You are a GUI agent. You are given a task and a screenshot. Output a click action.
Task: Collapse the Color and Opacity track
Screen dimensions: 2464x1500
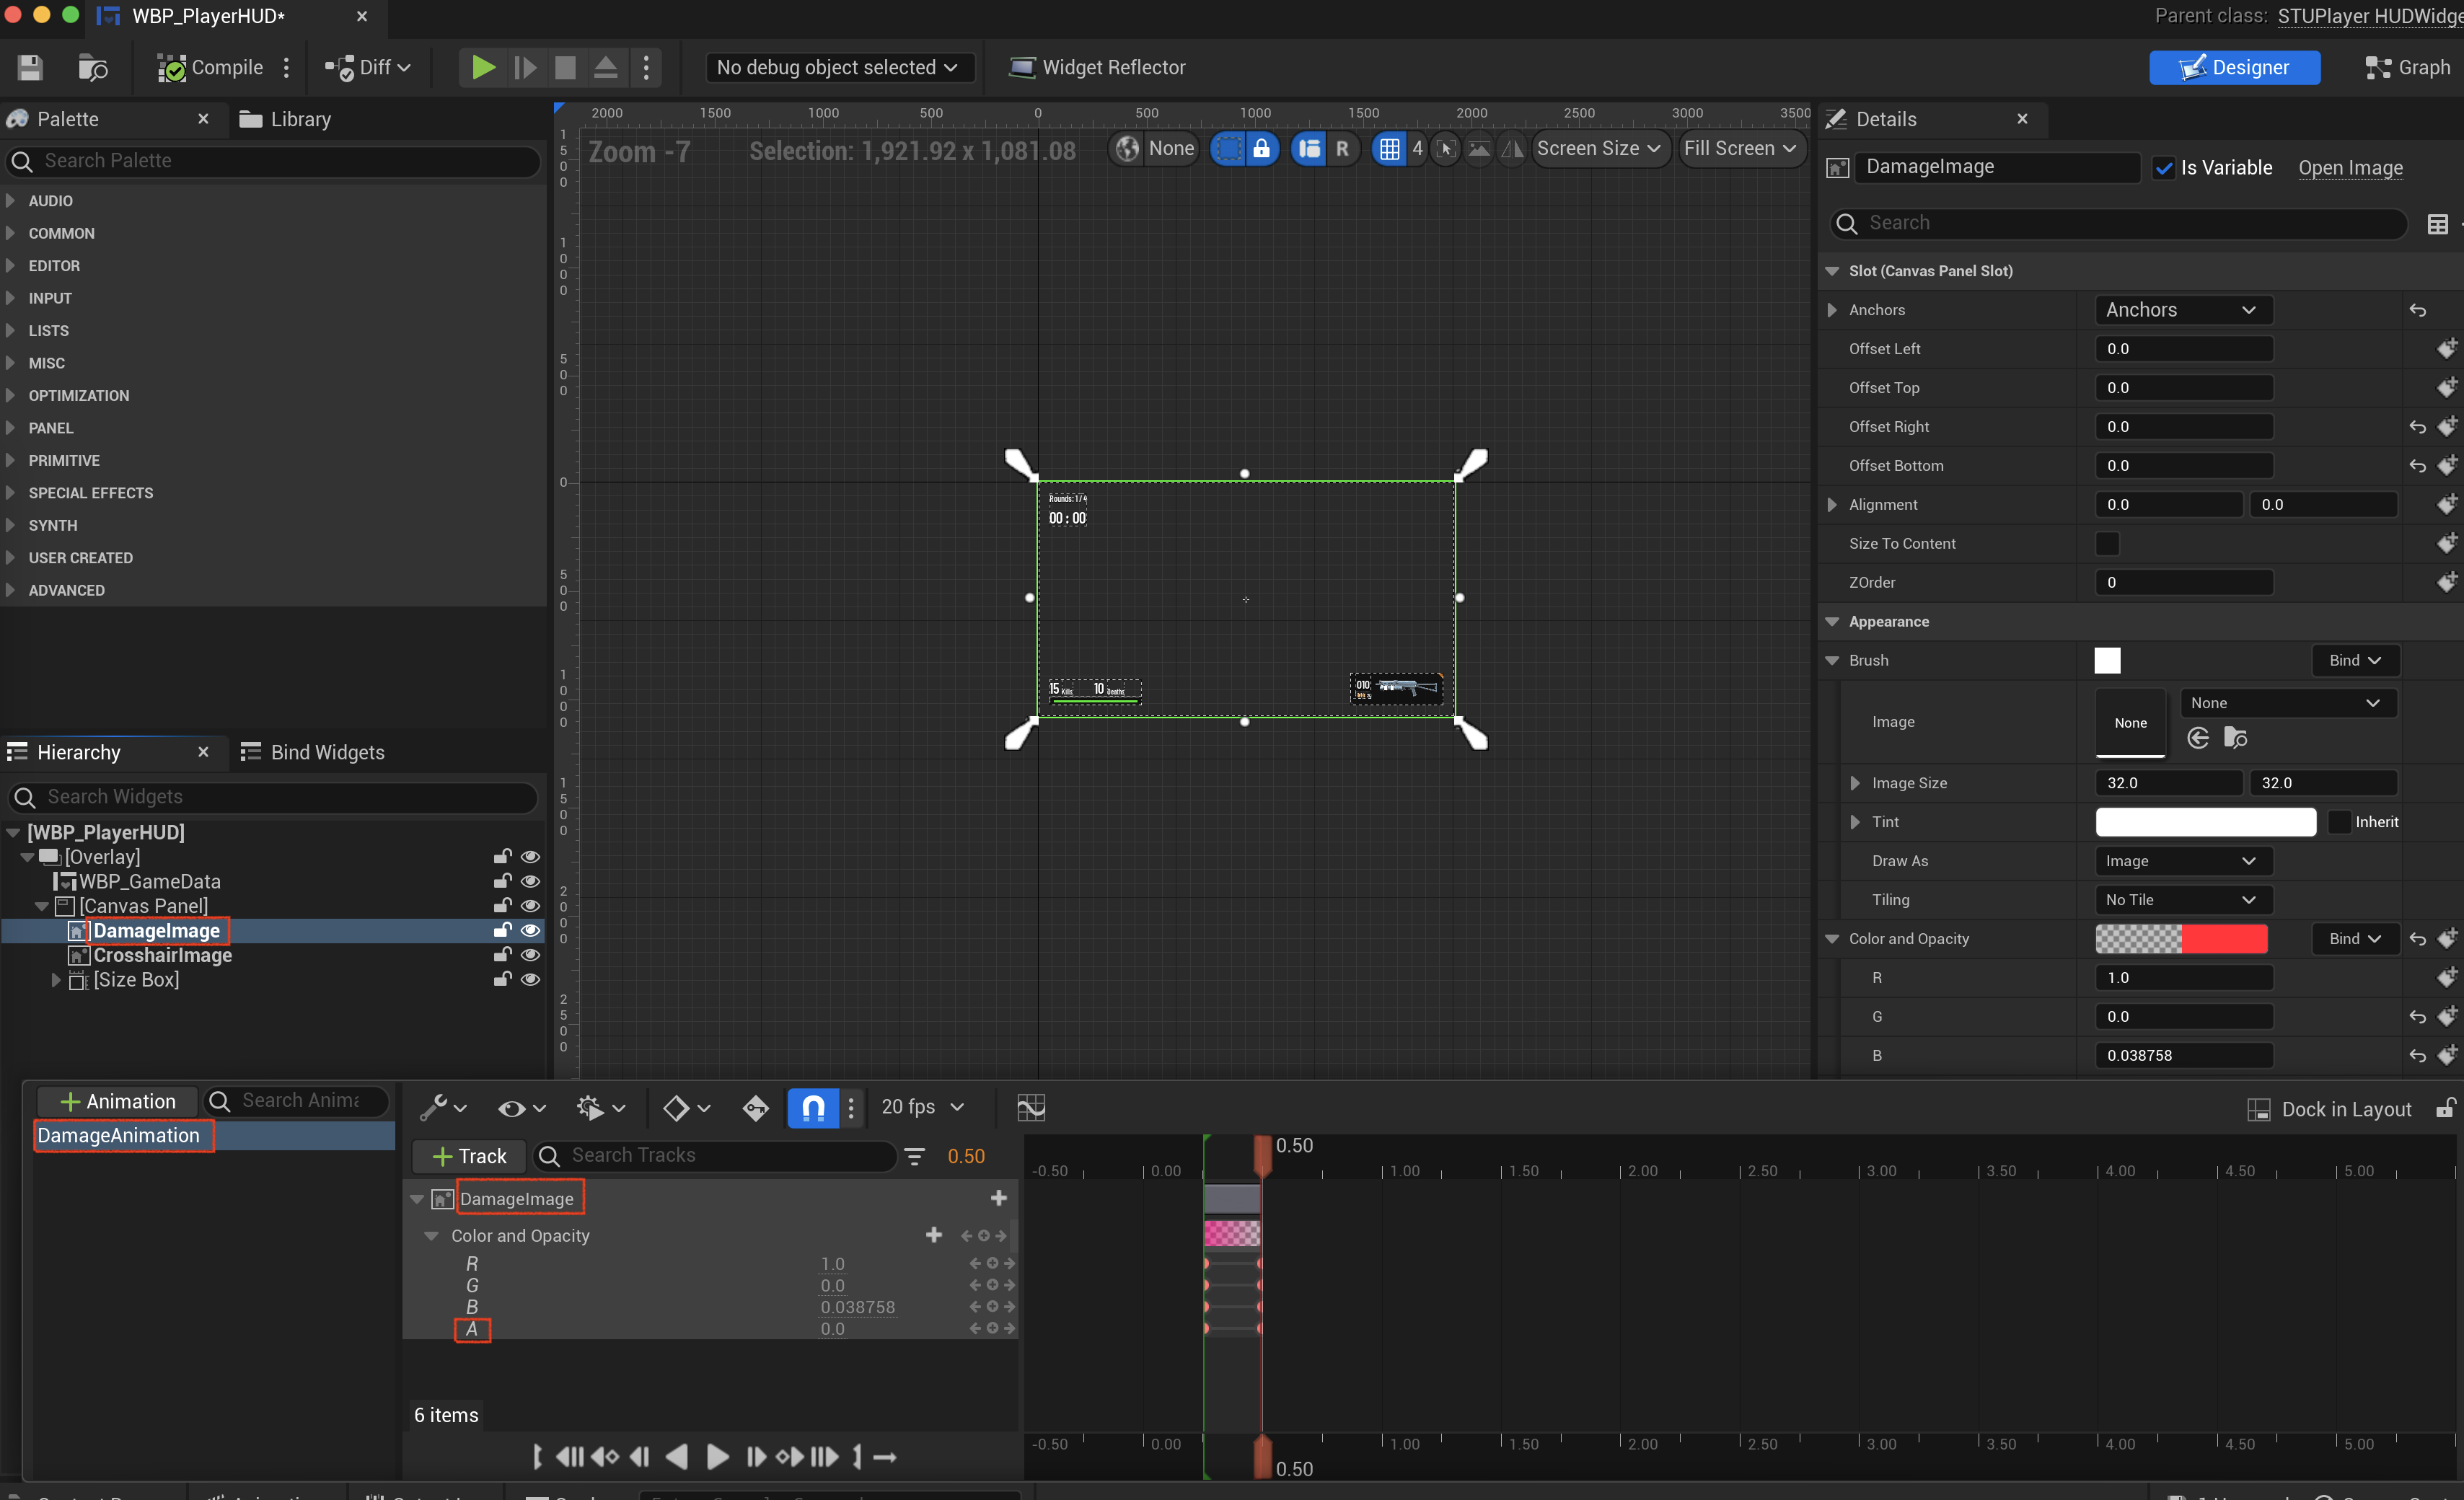point(431,1236)
